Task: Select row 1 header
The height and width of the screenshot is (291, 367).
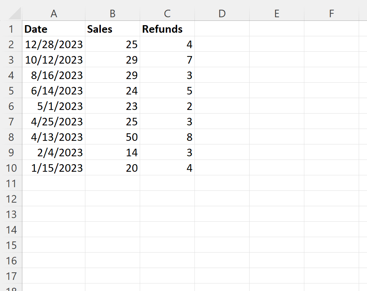Action: pyautogui.click(x=11, y=29)
